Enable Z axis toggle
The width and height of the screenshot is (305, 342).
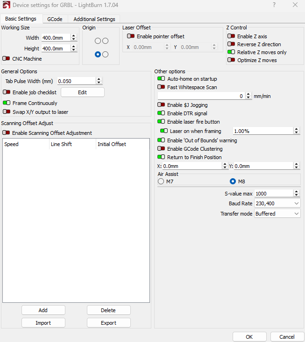pos(231,36)
